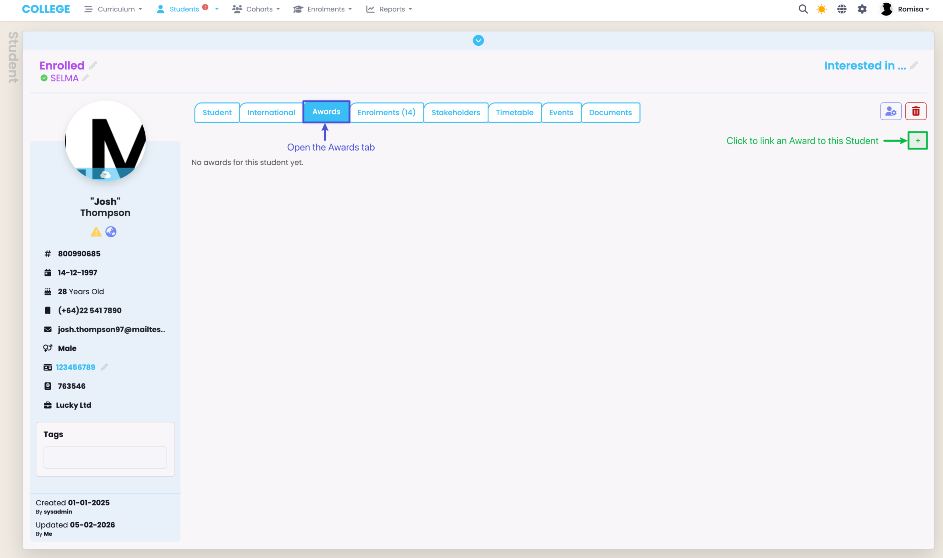Click the COLLEGE logo link
Screen dimensions: 943x558
pos(46,9)
